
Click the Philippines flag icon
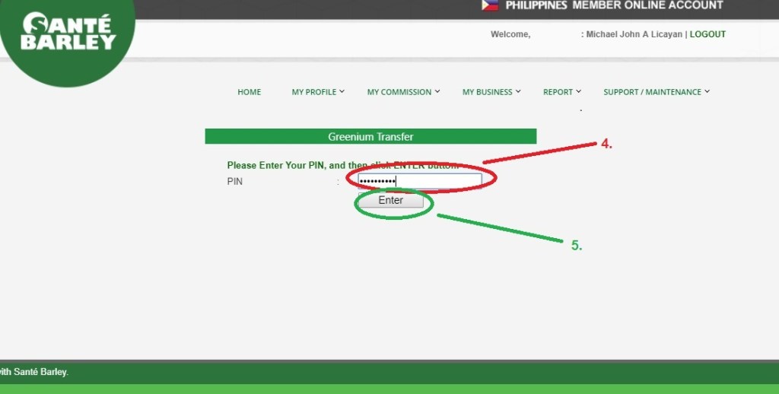coord(490,5)
